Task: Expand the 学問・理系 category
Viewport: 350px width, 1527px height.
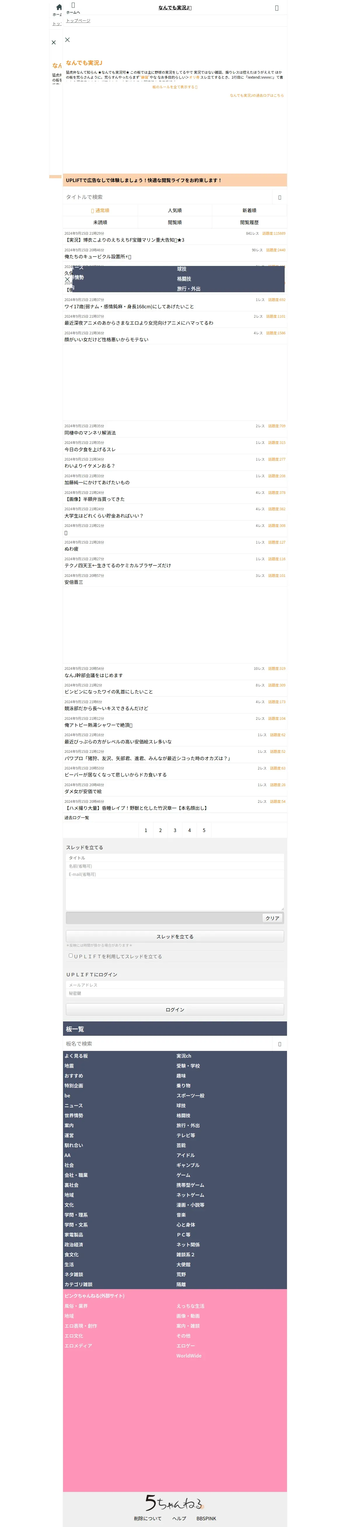Action: [x=76, y=1215]
